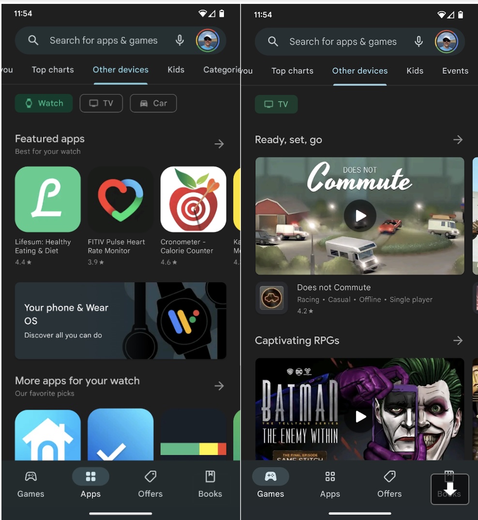
Task: Open Cronometer Calorie Counter app icon
Action: coord(194,199)
